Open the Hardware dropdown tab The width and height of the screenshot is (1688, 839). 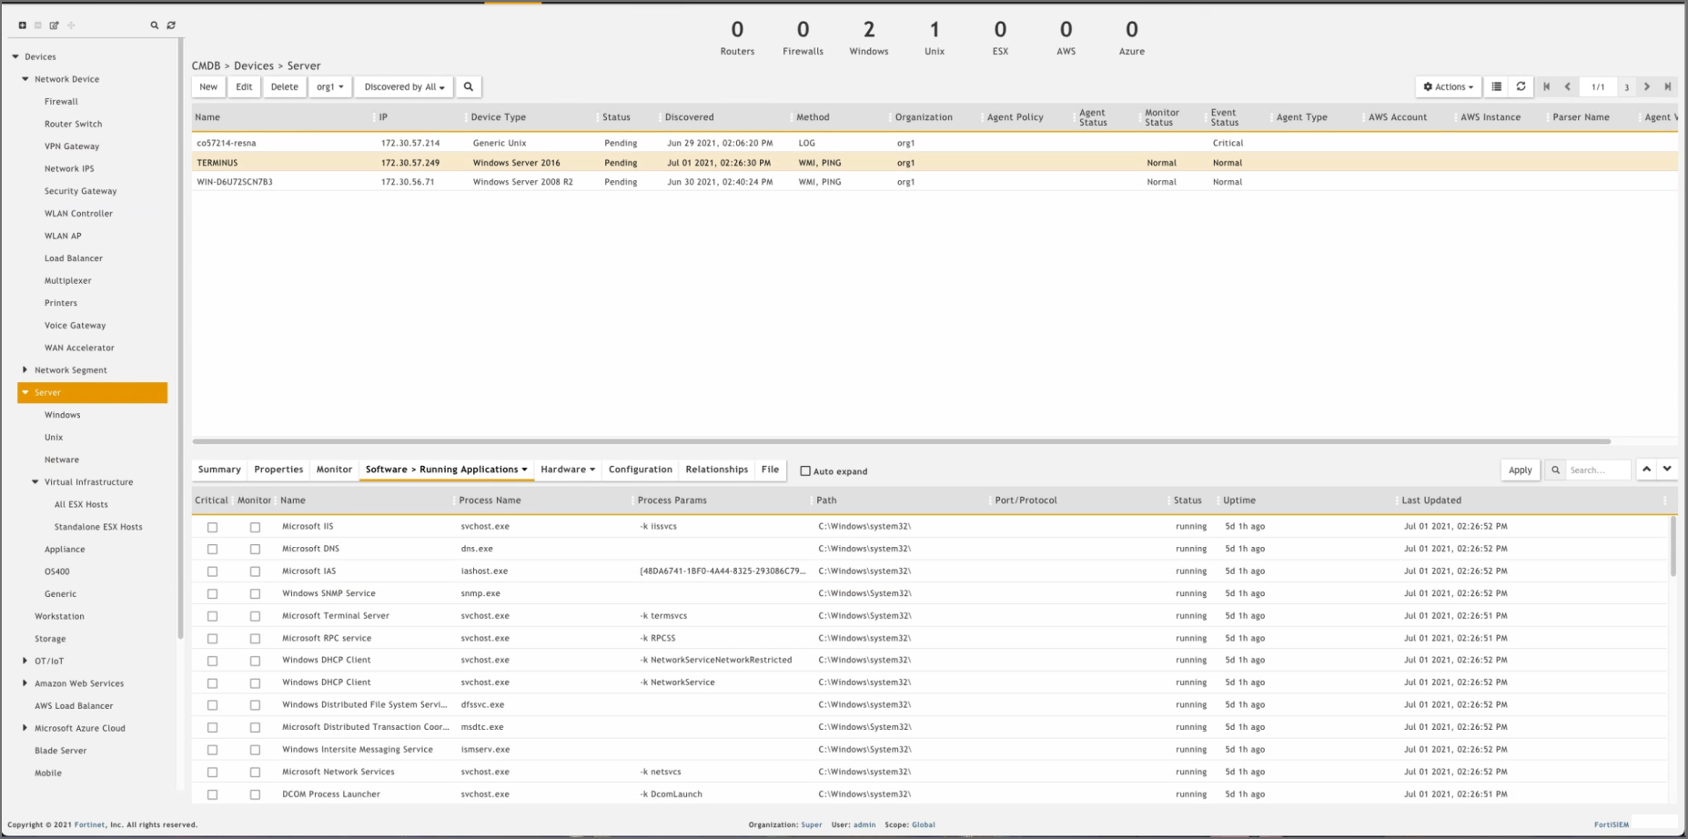click(x=568, y=470)
